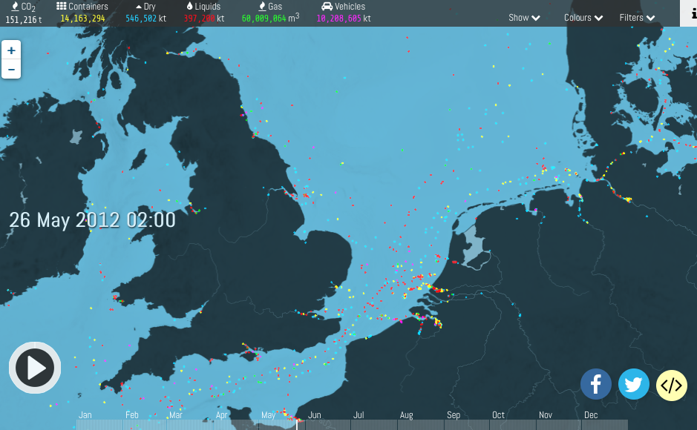Click the white timeline position marker
Image resolution: width=697 pixels, height=430 pixels.
[x=297, y=423]
